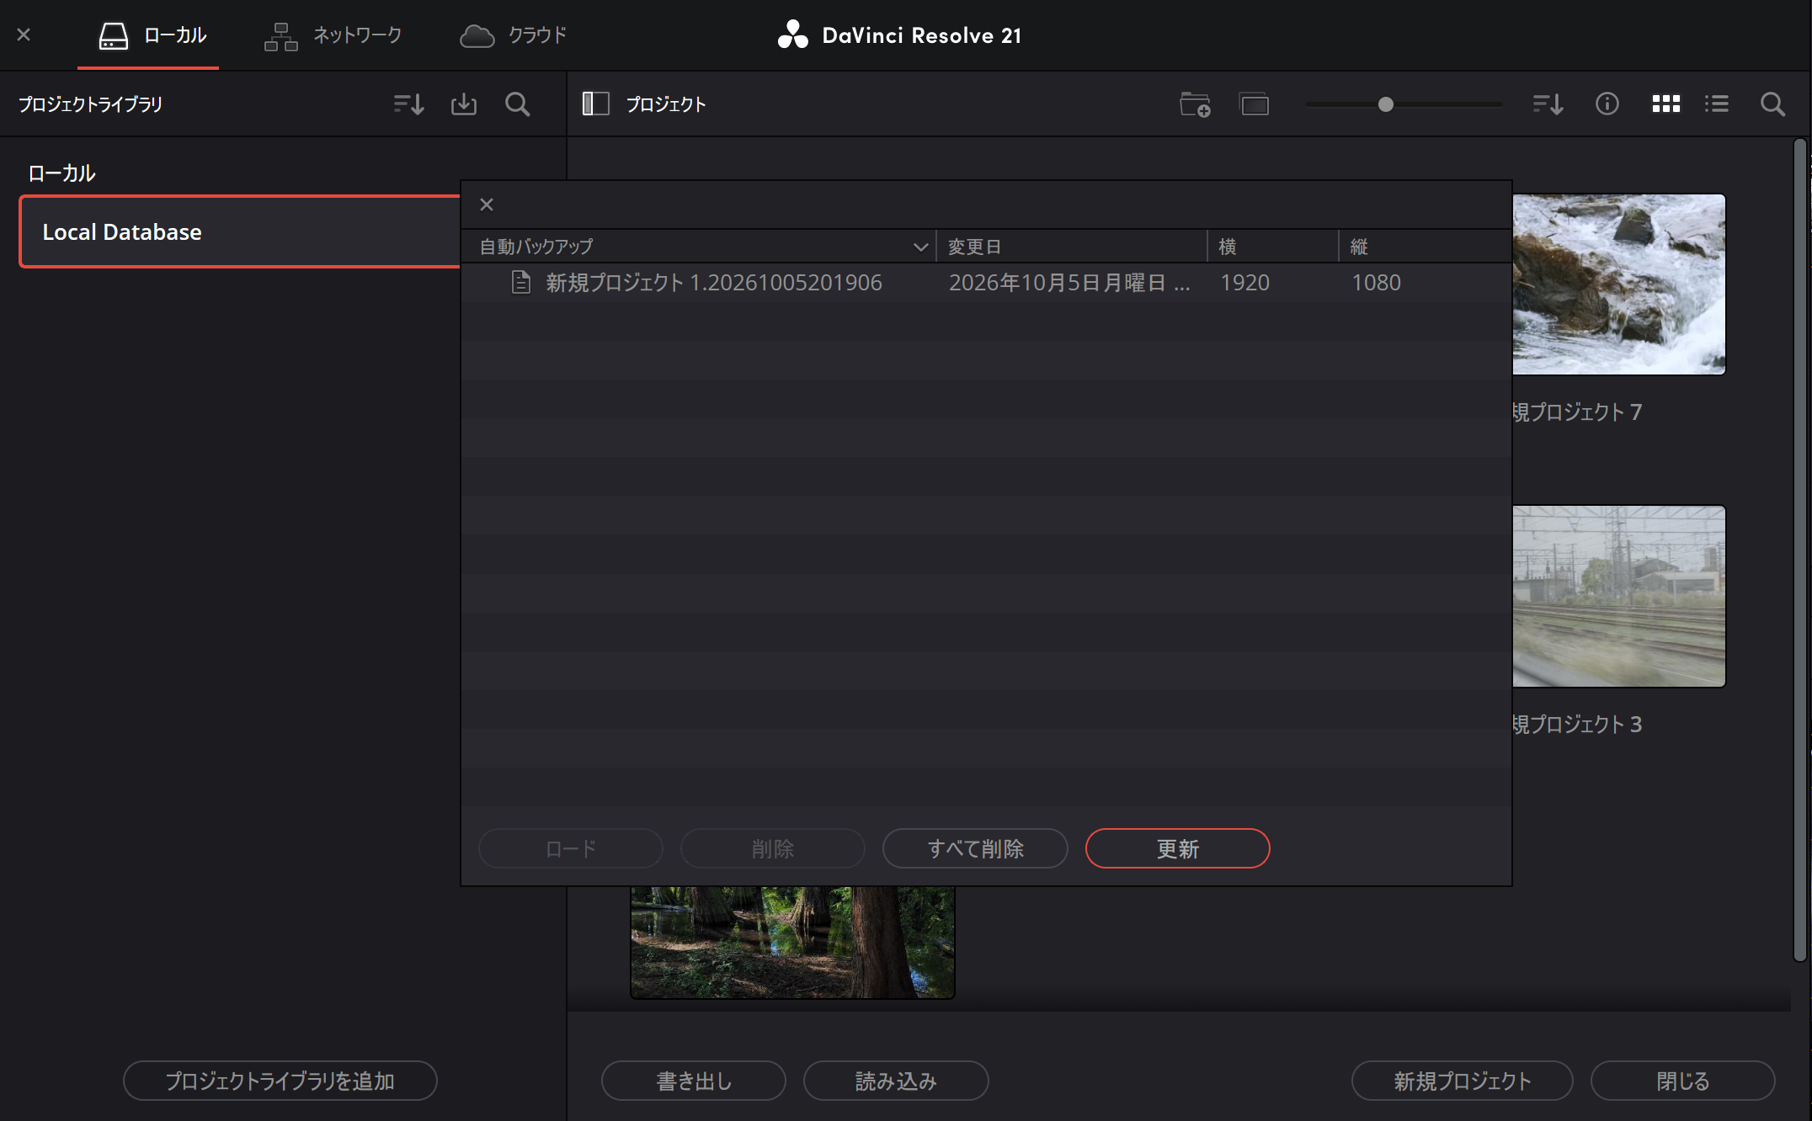Image resolution: width=1812 pixels, height=1121 pixels.
Task: Click the document icon of the backup row
Action: pyautogui.click(x=521, y=283)
